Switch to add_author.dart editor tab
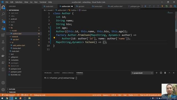 [116, 6]
